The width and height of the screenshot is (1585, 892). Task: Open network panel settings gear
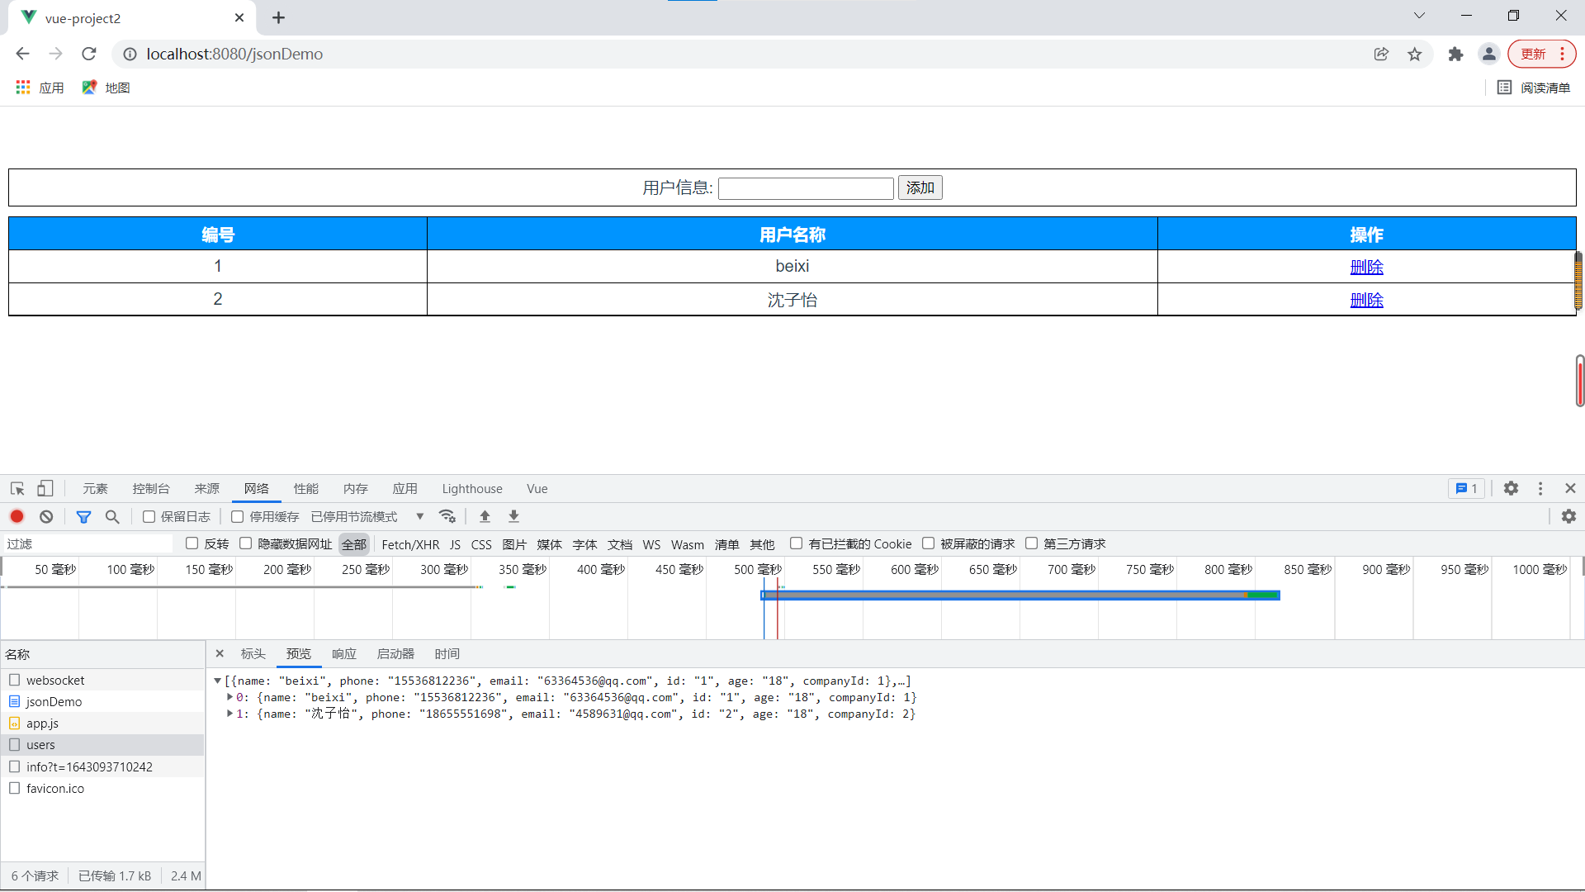[x=1568, y=516]
